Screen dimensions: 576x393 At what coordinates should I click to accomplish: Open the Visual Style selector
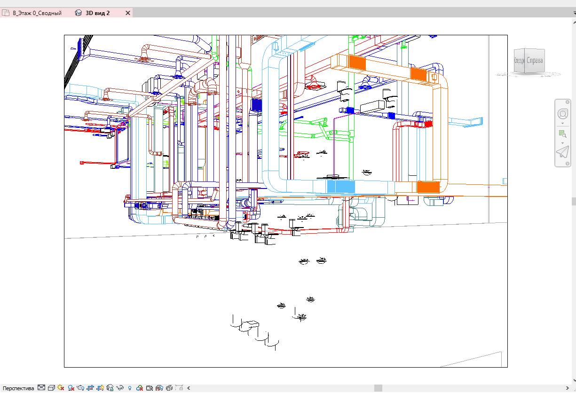coord(51,388)
